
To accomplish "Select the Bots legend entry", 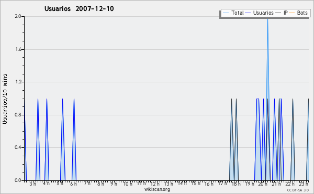I will [x=298, y=13].
